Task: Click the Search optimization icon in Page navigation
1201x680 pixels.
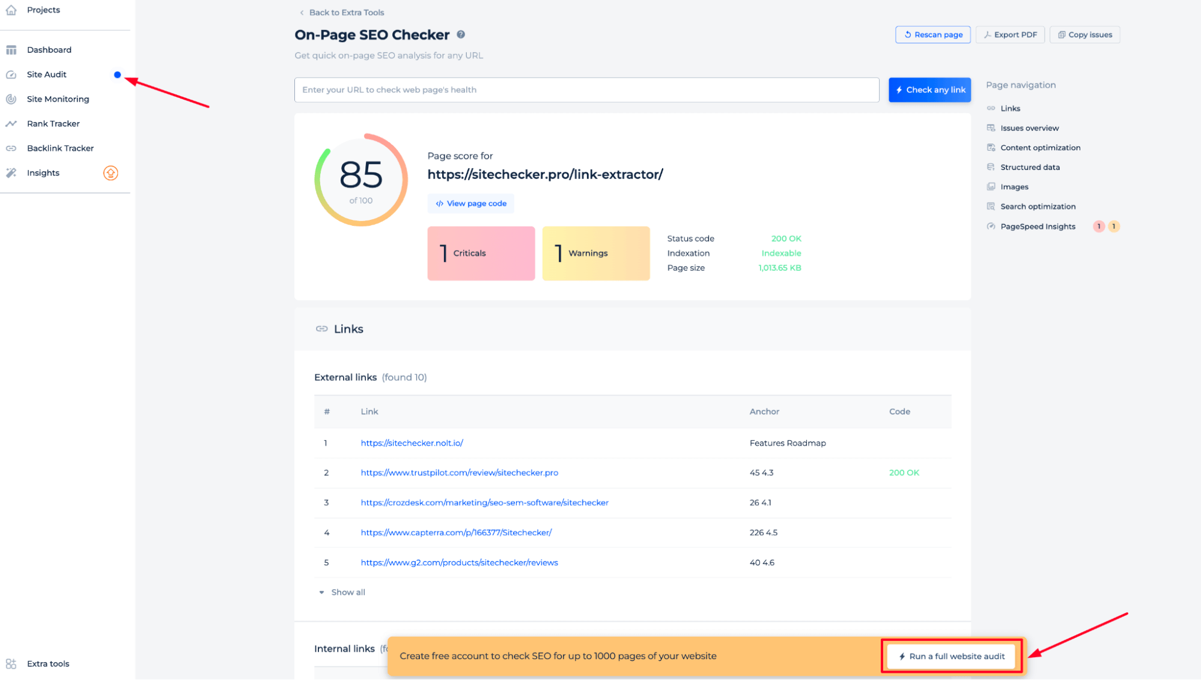Action: point(991,207)
